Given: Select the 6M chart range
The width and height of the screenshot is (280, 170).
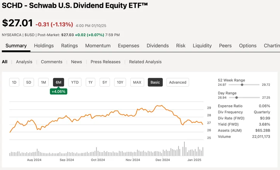Looking at the screenshot, I should tap(58, 82).
